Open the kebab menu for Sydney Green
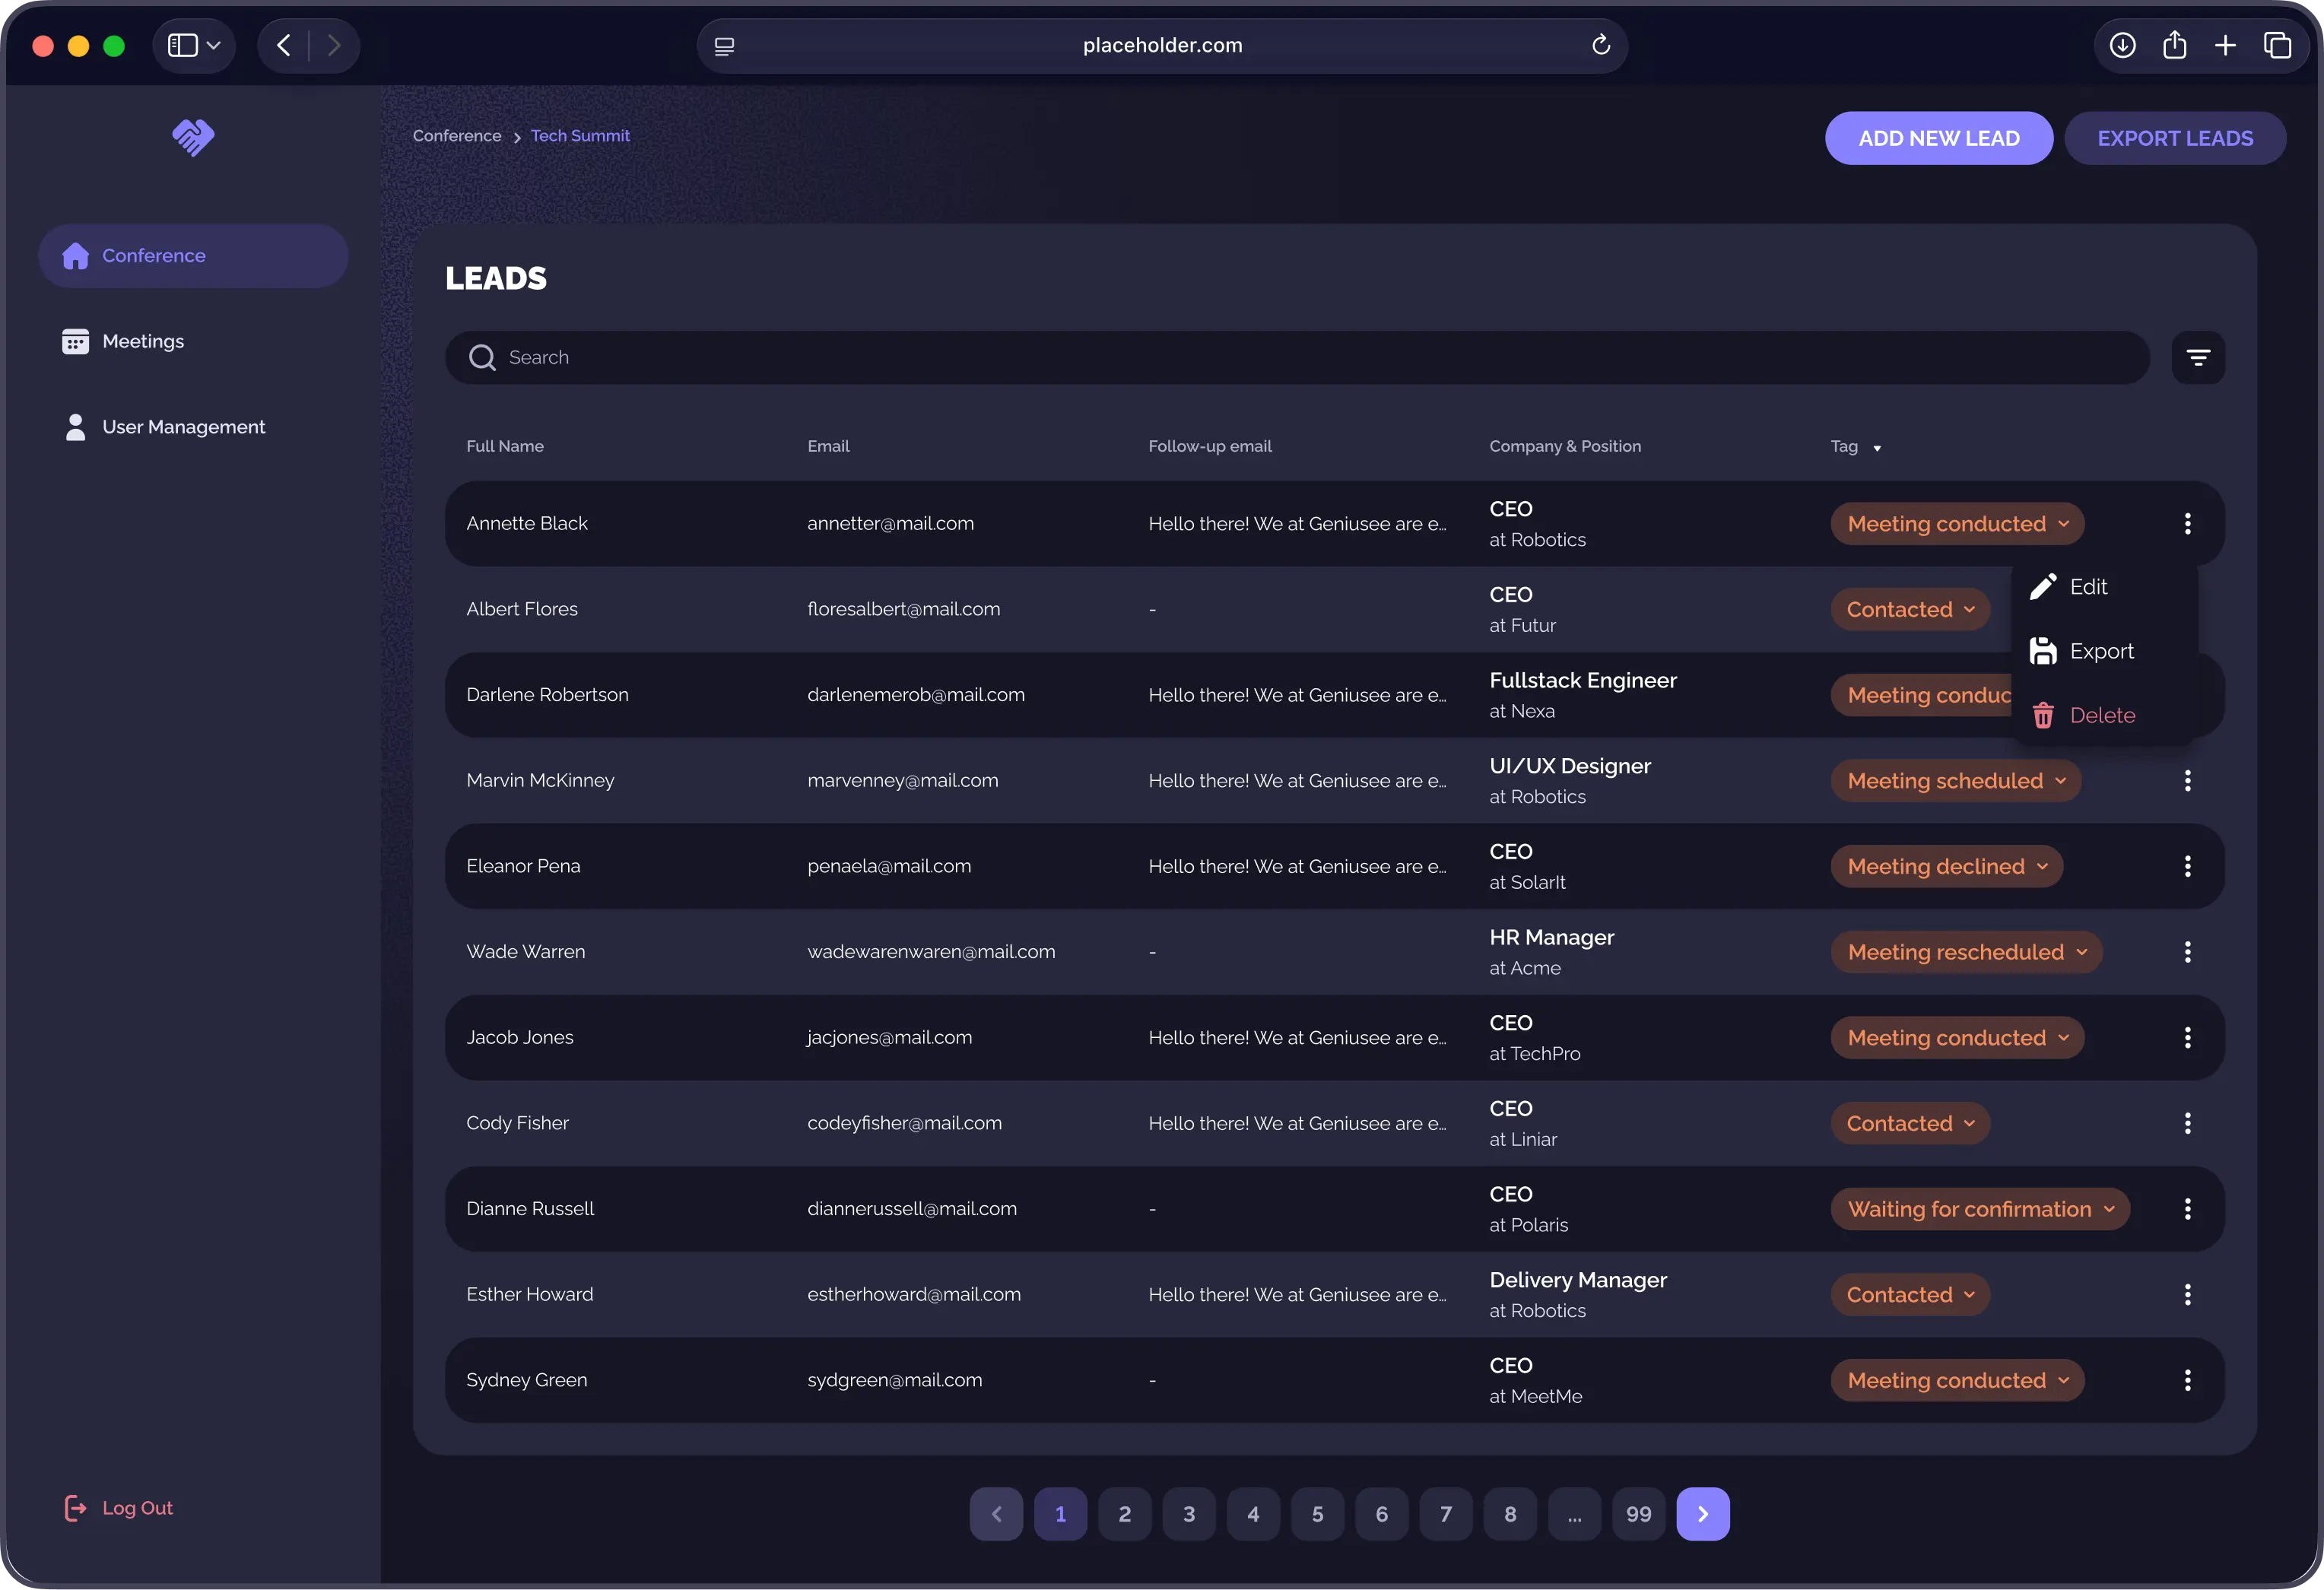2324x1590 pixels. pos(2187,1380)
